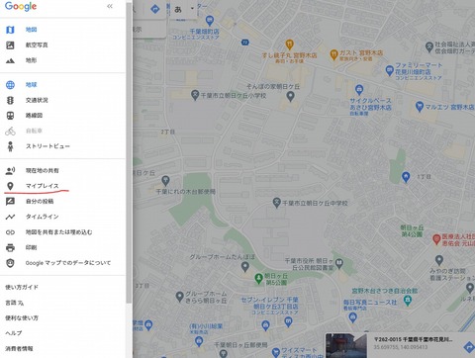Open the shield icon for Google マップでのデータについて
Screen dimensions: 475x358
click(10, 263)
